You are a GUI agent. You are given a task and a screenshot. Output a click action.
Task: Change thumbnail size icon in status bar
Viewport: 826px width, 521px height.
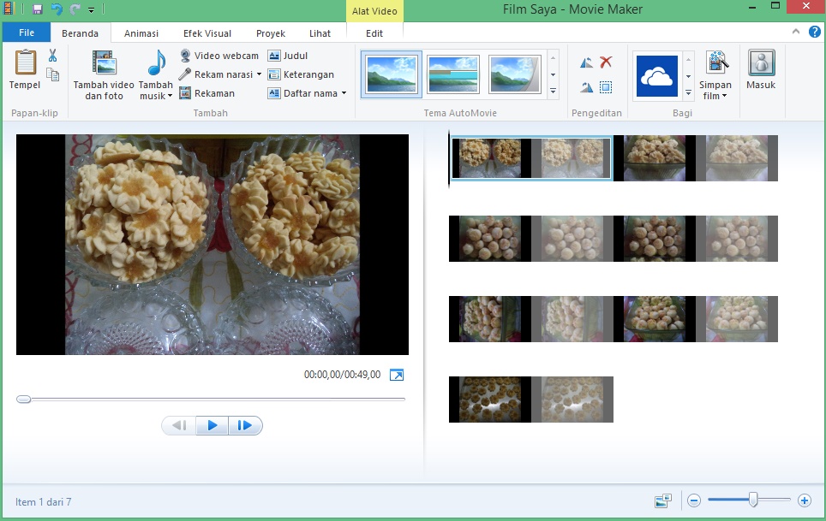(x=663, y=501)
